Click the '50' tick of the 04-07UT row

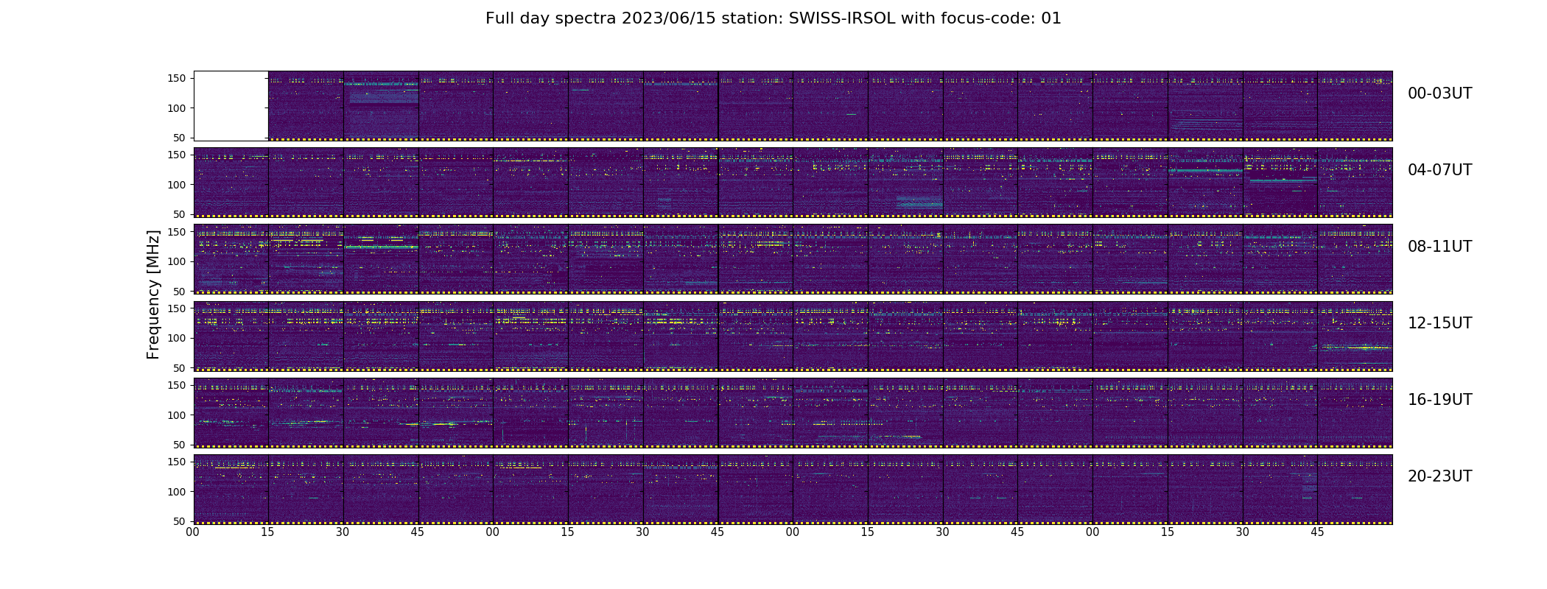tap(180, 214)
